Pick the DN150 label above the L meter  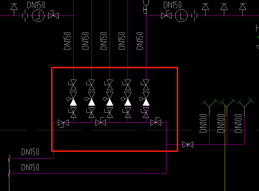coord(172,5)
